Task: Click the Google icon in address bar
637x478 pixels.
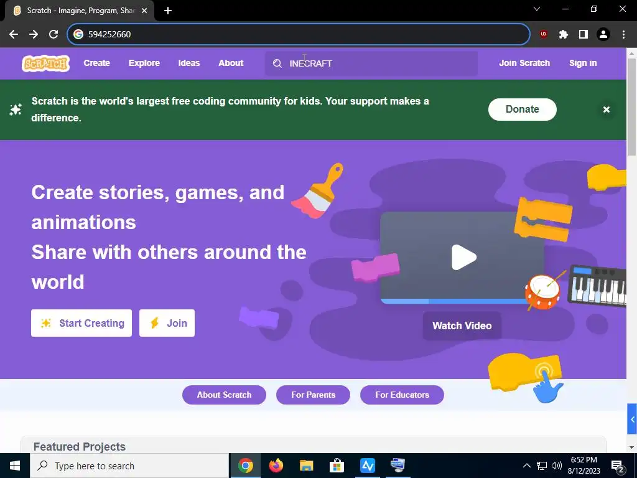Action: click(78, 34)
